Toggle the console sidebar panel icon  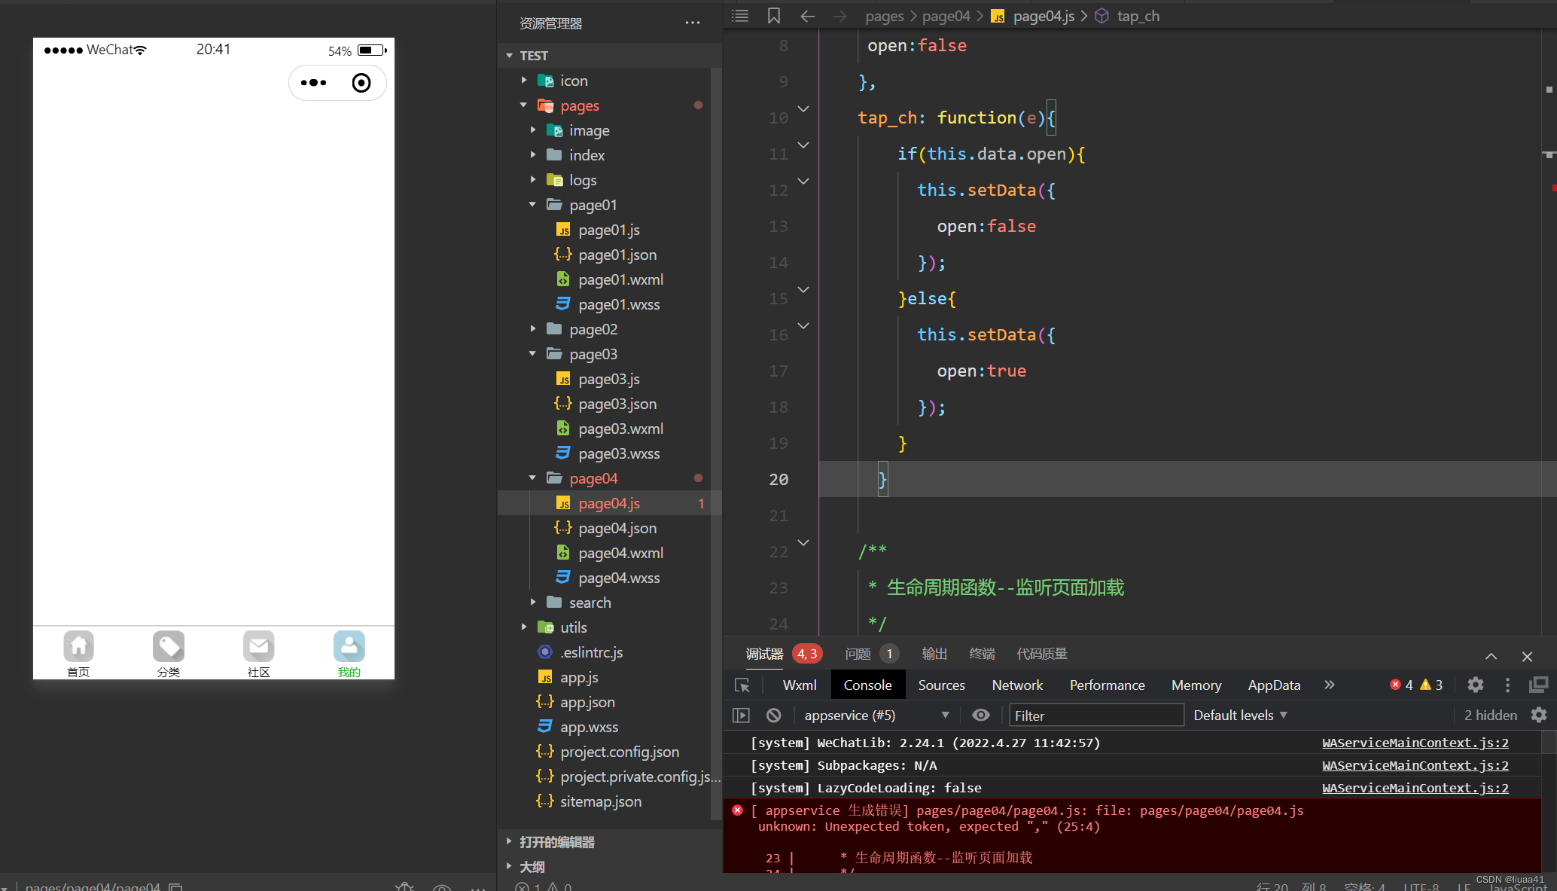[741, 716]
